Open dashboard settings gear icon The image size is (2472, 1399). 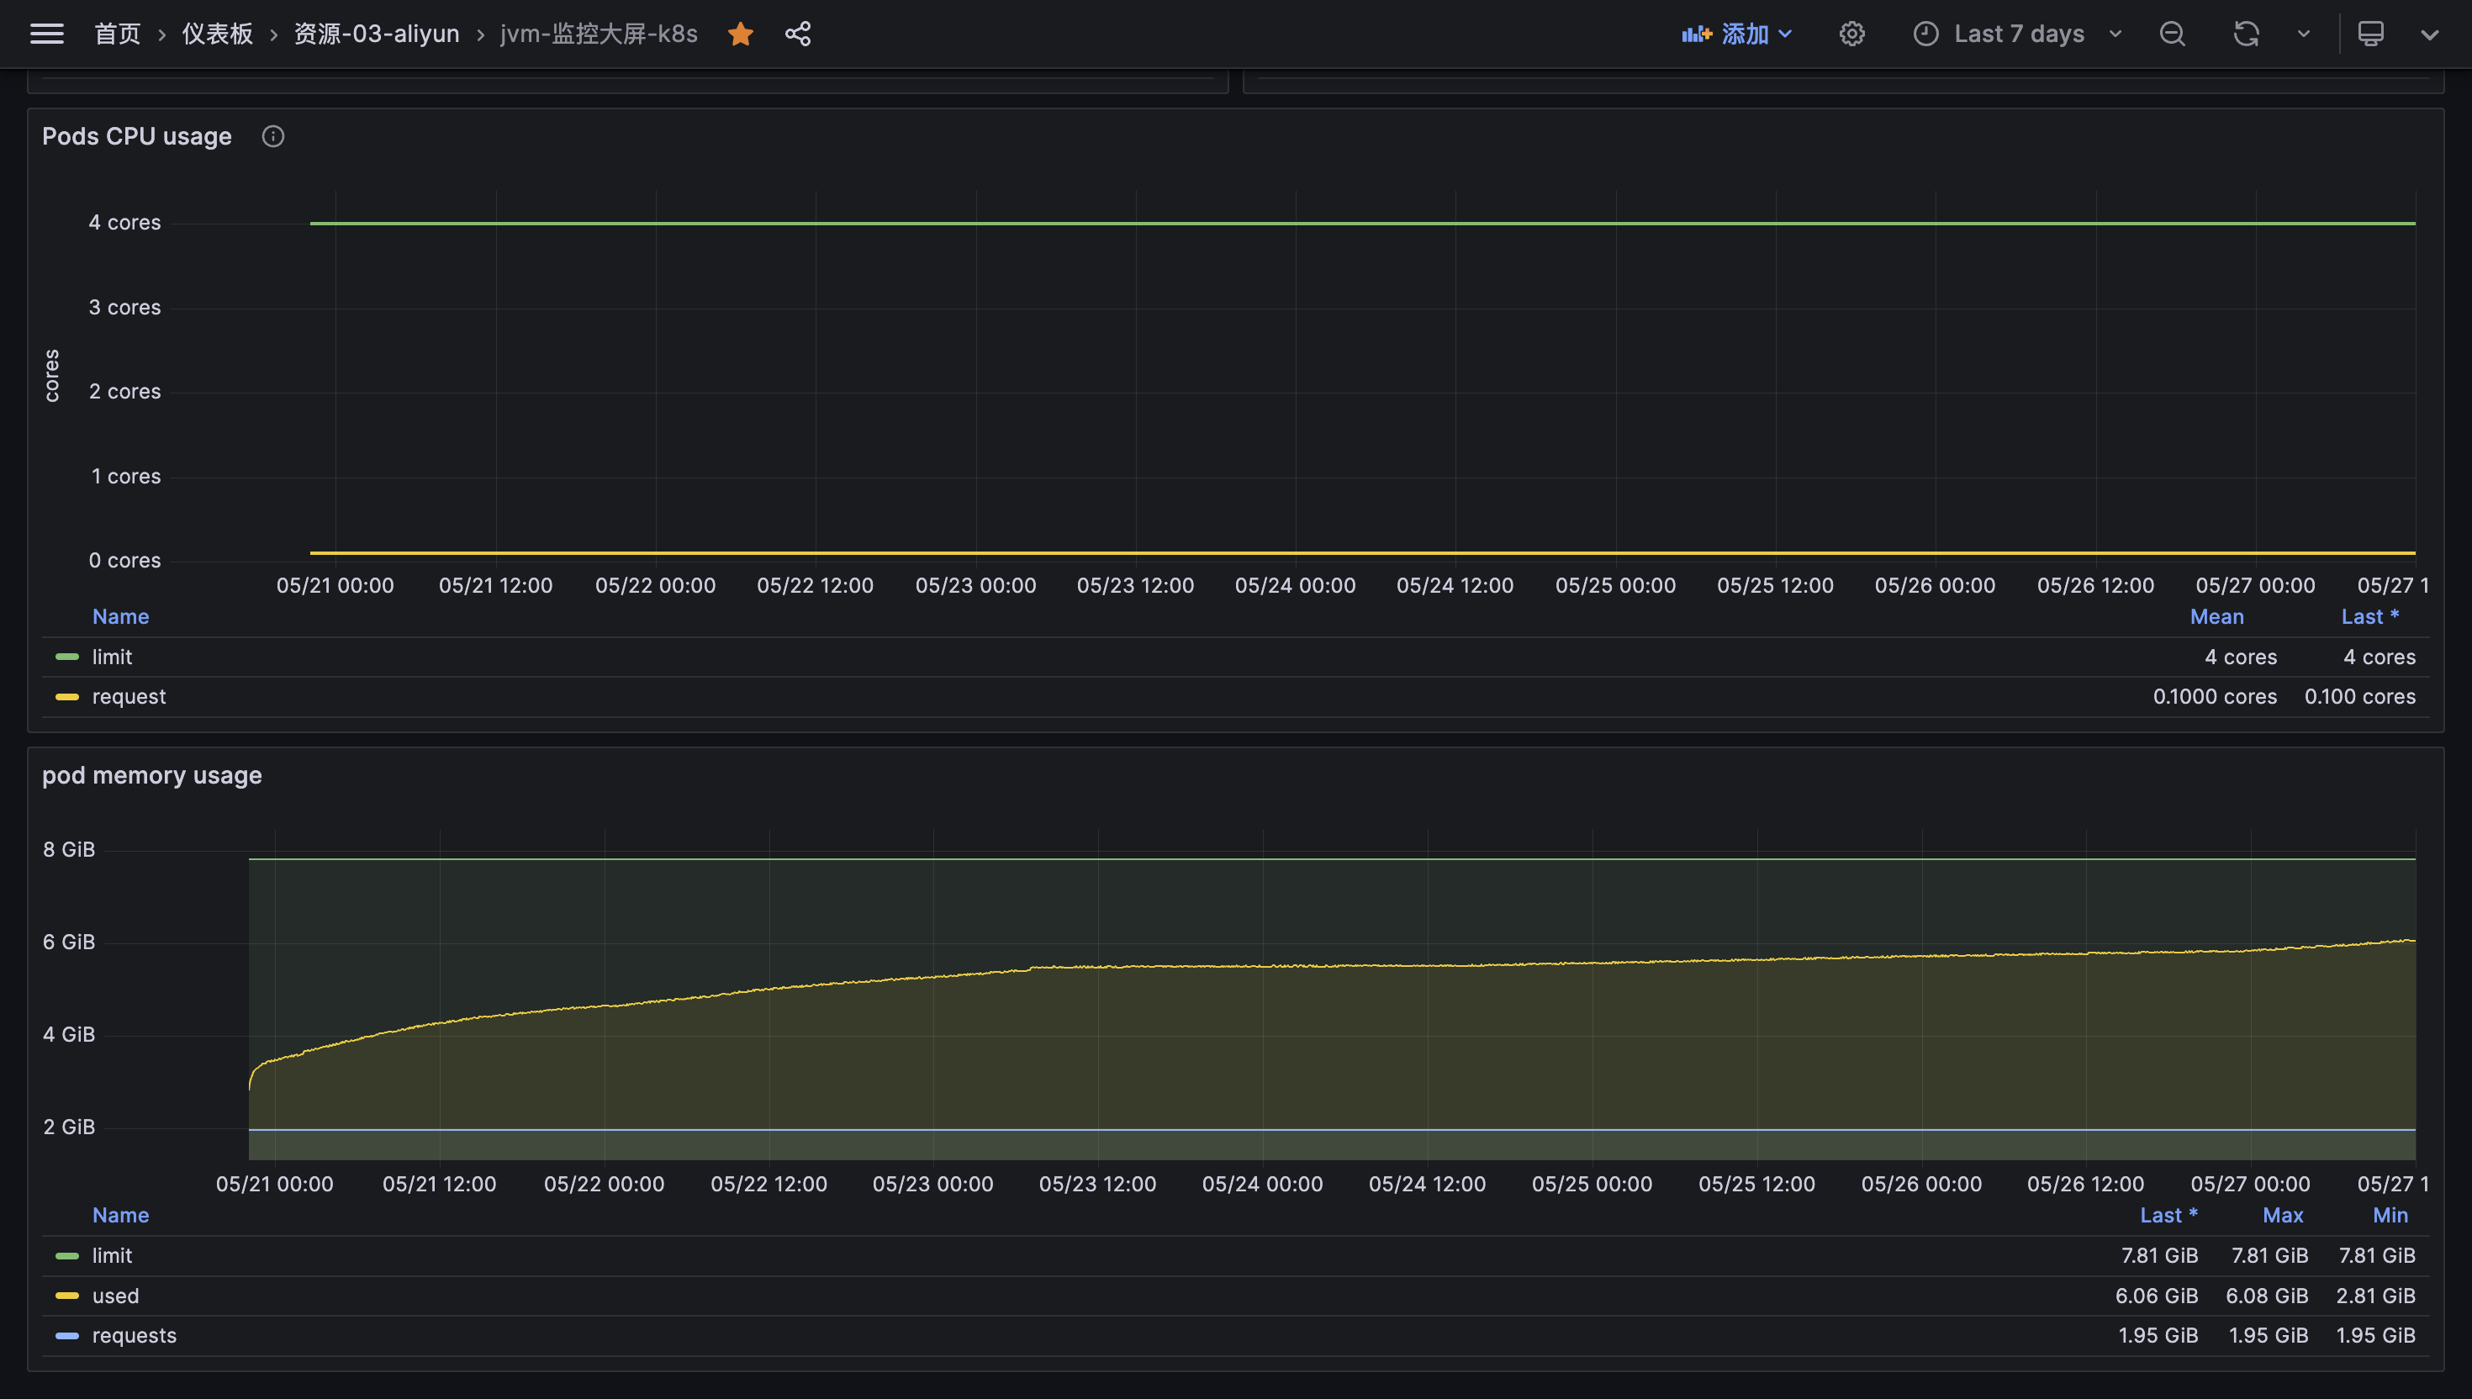point(1851,34)
